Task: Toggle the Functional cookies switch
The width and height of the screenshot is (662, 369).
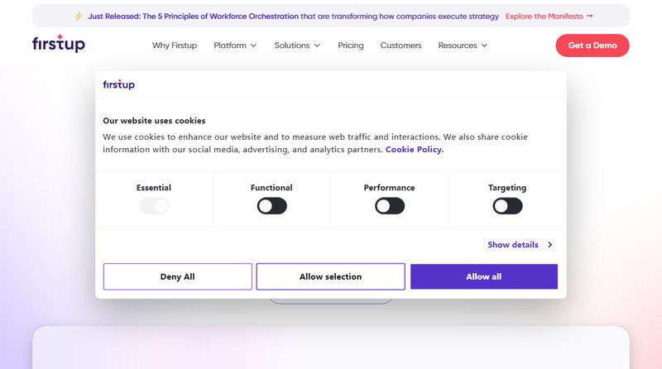Action: [271, 206]
